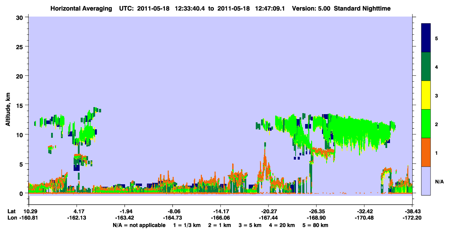Click the 'Lat' row label
Screen dimensions: 458x235
point(11,211)
